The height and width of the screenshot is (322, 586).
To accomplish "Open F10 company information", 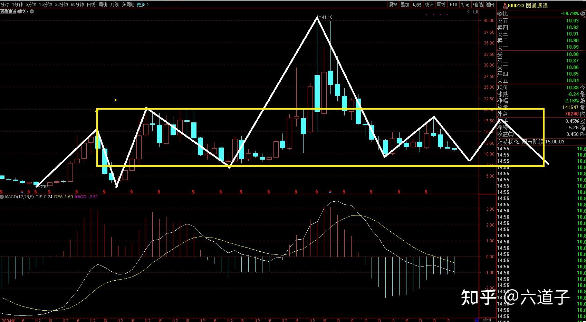I will coord(453,4).
